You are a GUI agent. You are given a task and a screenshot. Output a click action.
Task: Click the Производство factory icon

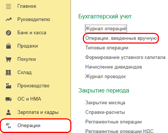(8, 86)
